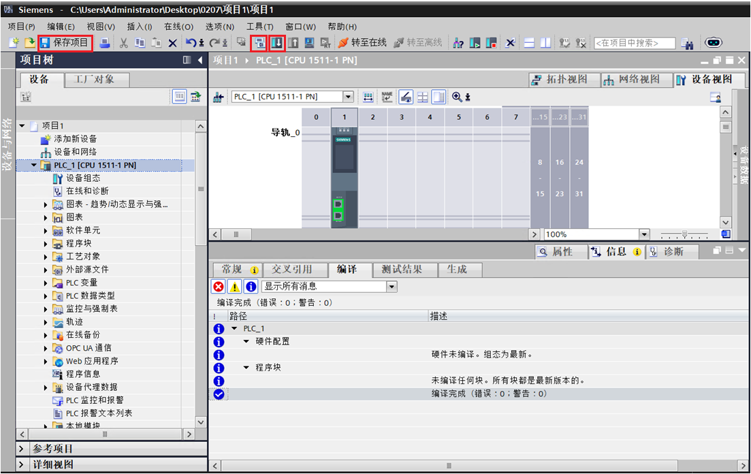
Task: Expand the 程序块 folder in project tree
Action: pyautogui.click(x=46, y=244)
